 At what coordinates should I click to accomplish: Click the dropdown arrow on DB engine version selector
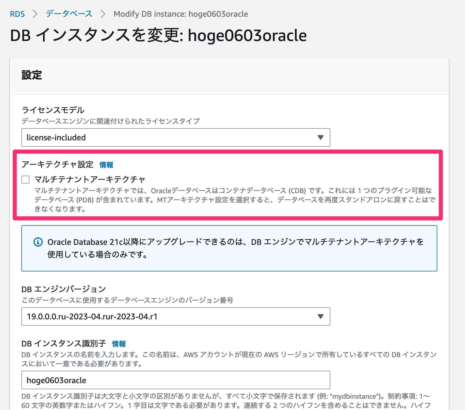(321, 317)
